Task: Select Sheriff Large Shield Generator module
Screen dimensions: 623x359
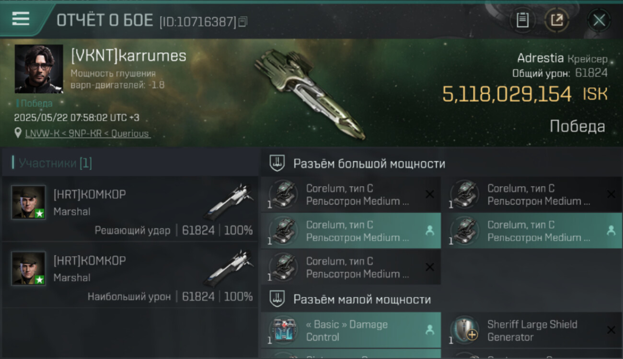Action: [x=532, y=330]
